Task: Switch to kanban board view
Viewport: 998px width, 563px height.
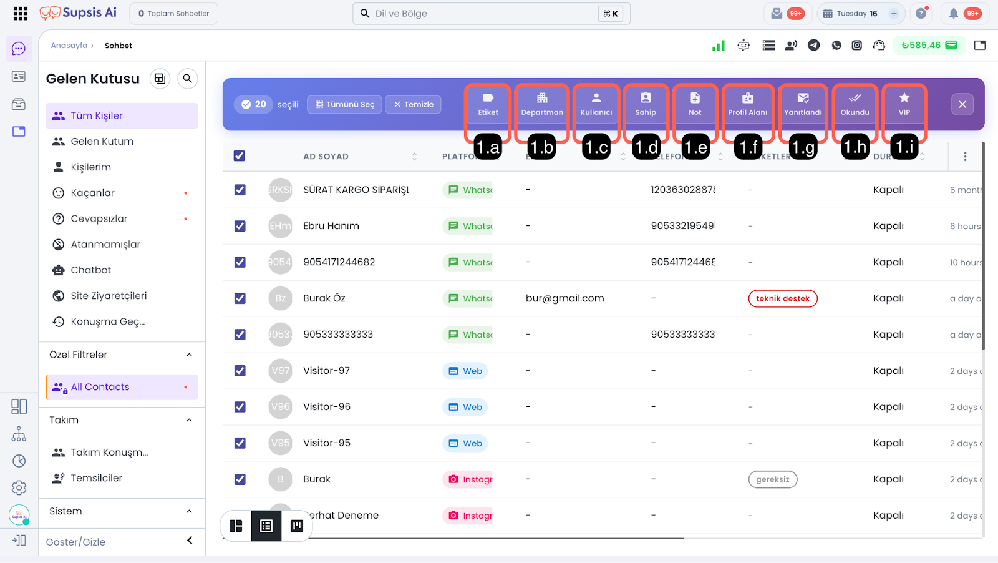Action: coord(297,526)
